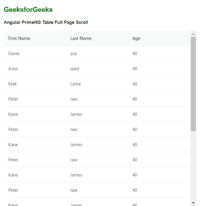The image size is (200, 206).
Task: Click the scrollbar down arrow
Action: coord(193,203)
